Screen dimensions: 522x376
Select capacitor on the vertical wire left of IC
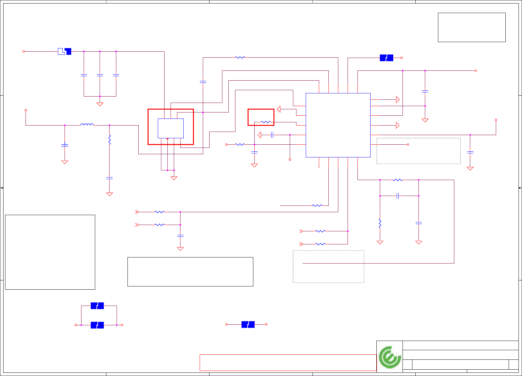[x=203, y=82]
